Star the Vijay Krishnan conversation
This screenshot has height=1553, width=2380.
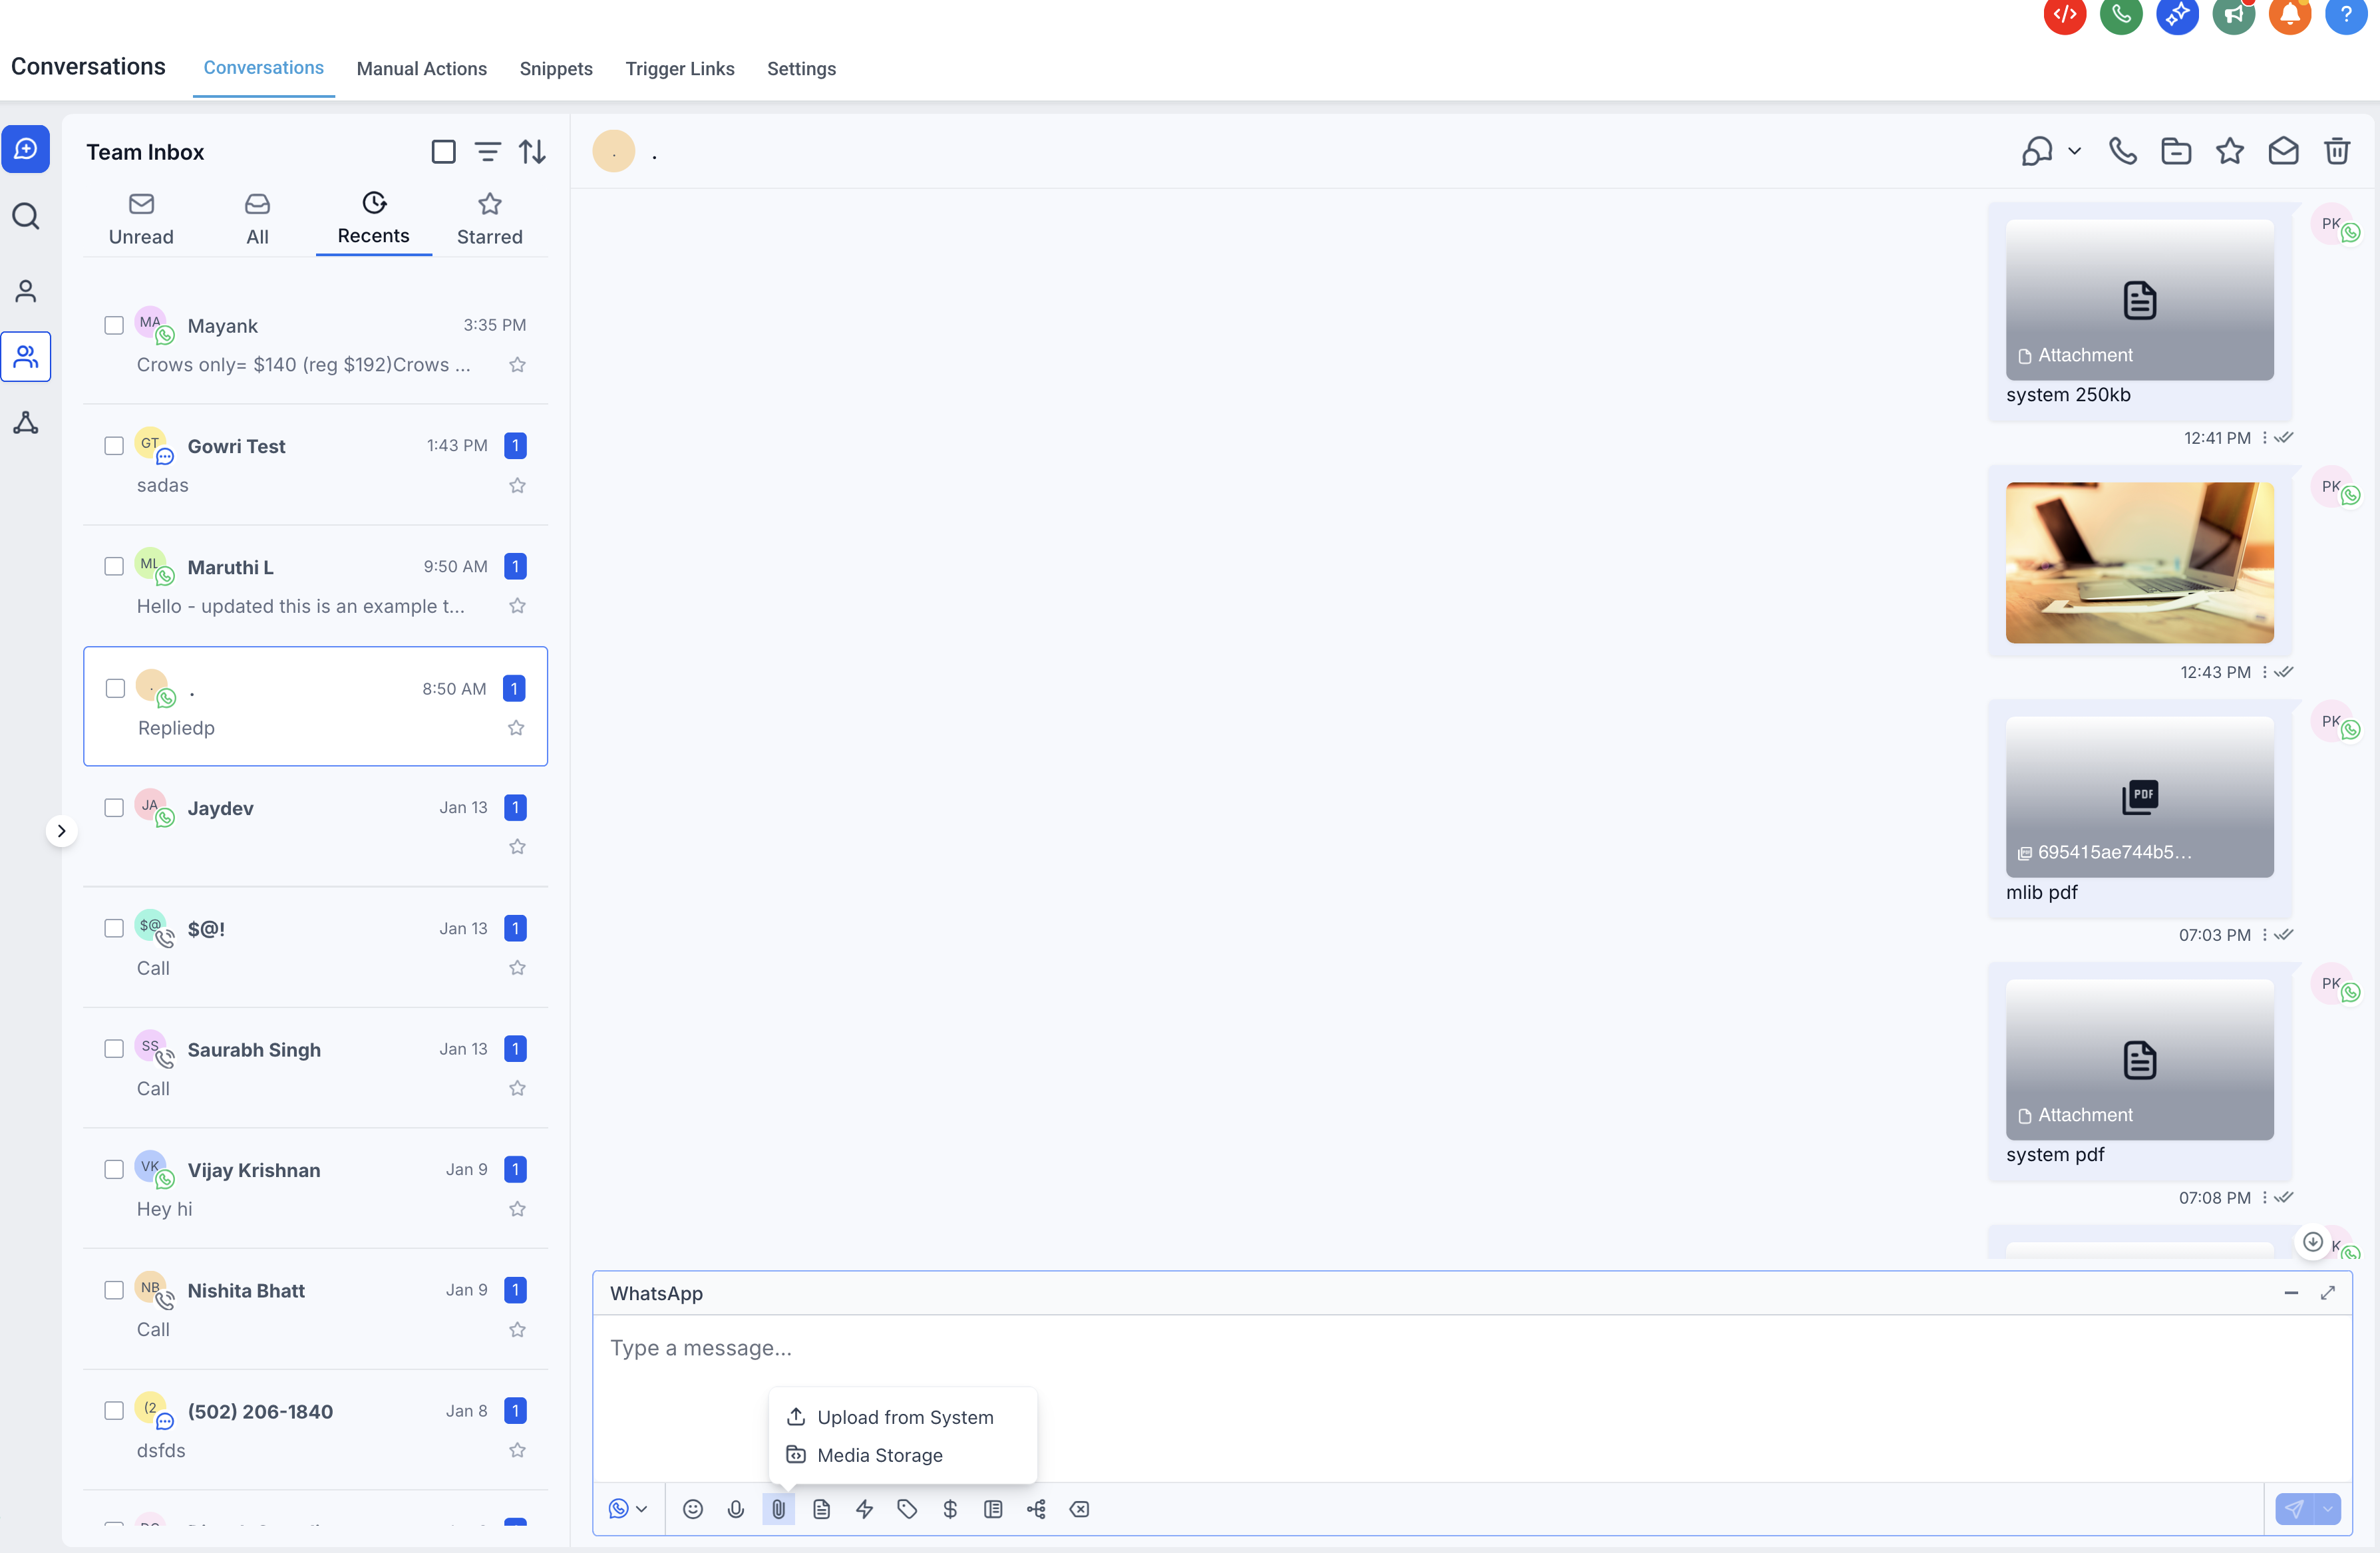(x=517, y=1209)
